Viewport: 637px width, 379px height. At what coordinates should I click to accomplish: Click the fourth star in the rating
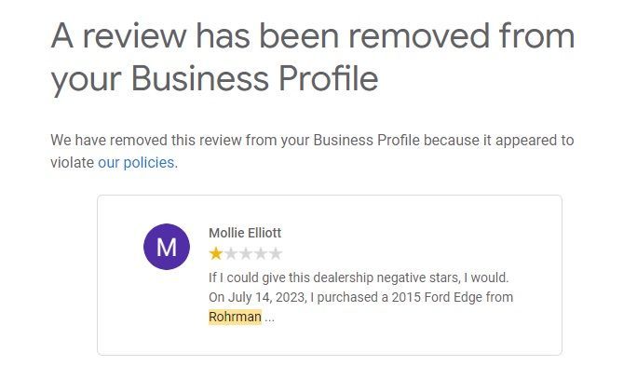[x=261, y=253]
